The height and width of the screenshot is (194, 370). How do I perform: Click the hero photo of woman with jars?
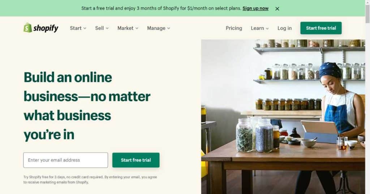pyautogui.click(x=283, y=117)
